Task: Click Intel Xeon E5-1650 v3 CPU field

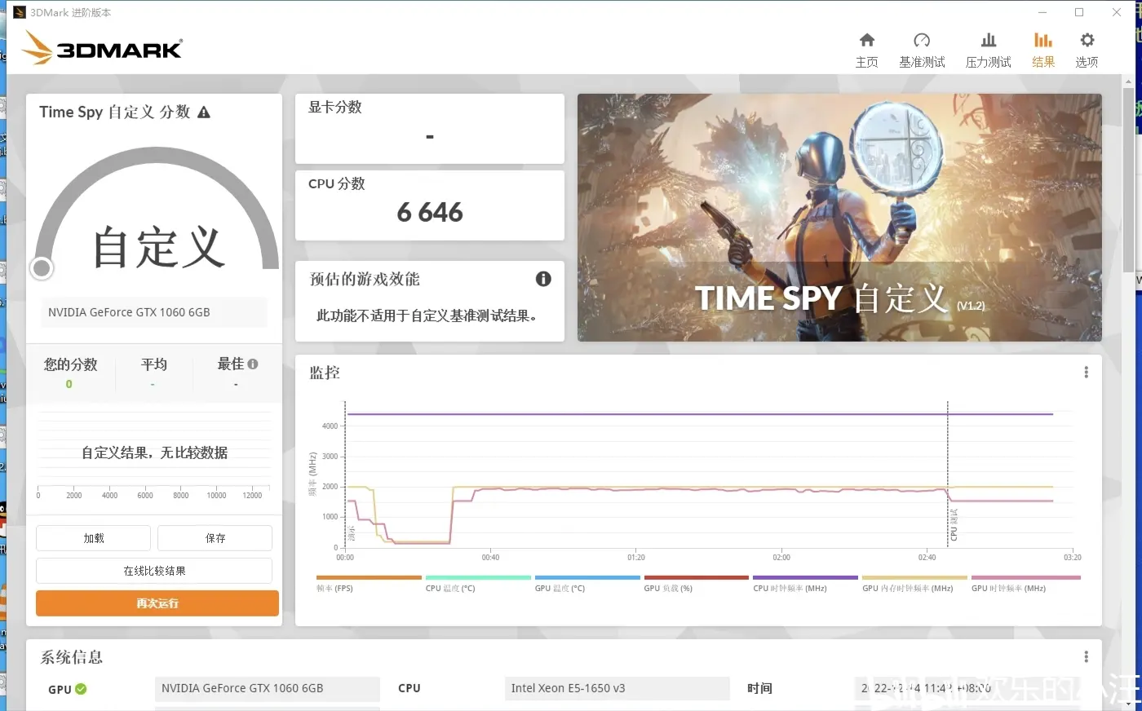Action: coord(617,688)
